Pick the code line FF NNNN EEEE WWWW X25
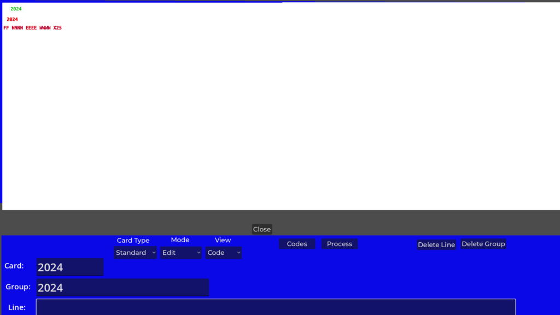560x315 pixels. tap(32, 28)
